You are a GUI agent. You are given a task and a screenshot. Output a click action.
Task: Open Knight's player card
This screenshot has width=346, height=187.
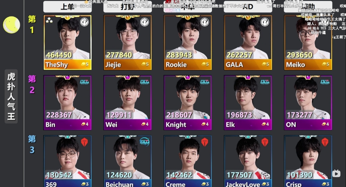coord(188,103)
